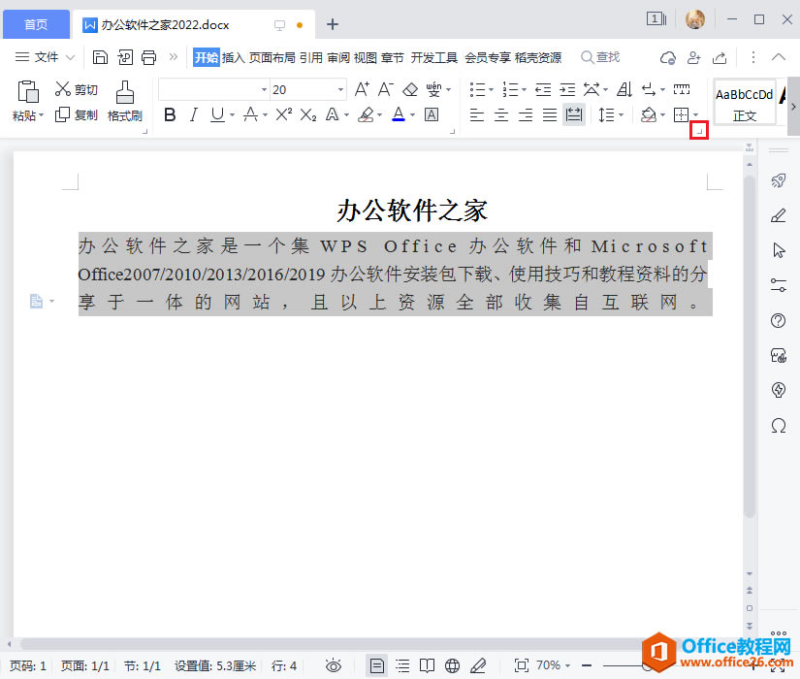Click the Print icon in quick access bar

coord(148,57)
